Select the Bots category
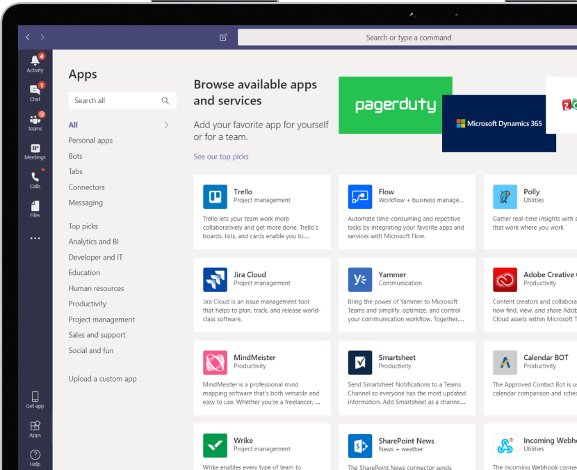 [76, 156]
